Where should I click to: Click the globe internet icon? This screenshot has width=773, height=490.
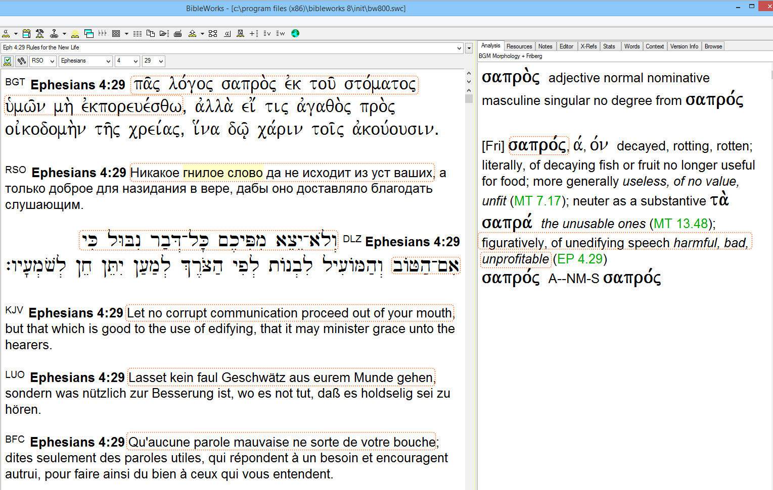(x=295, y=33)
